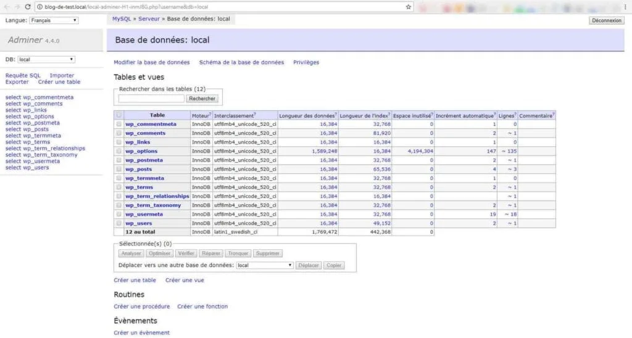Image resolution: width=632 pixels, height=338 pixels.
Task: Open the wp_posts table link
Action: click(x=139, y=169)
